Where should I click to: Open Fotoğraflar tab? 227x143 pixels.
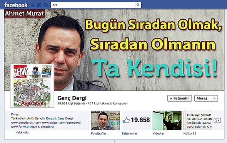point(98,133)
